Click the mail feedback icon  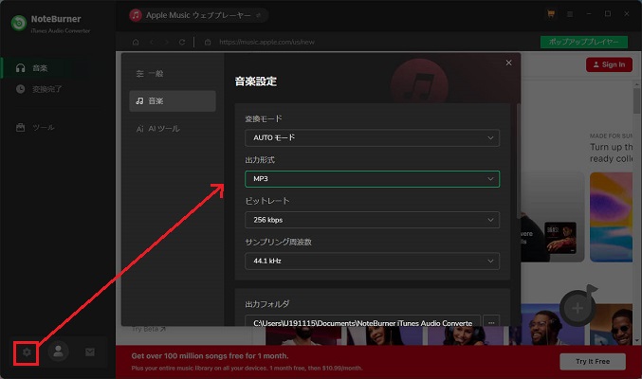coord(90,352)
